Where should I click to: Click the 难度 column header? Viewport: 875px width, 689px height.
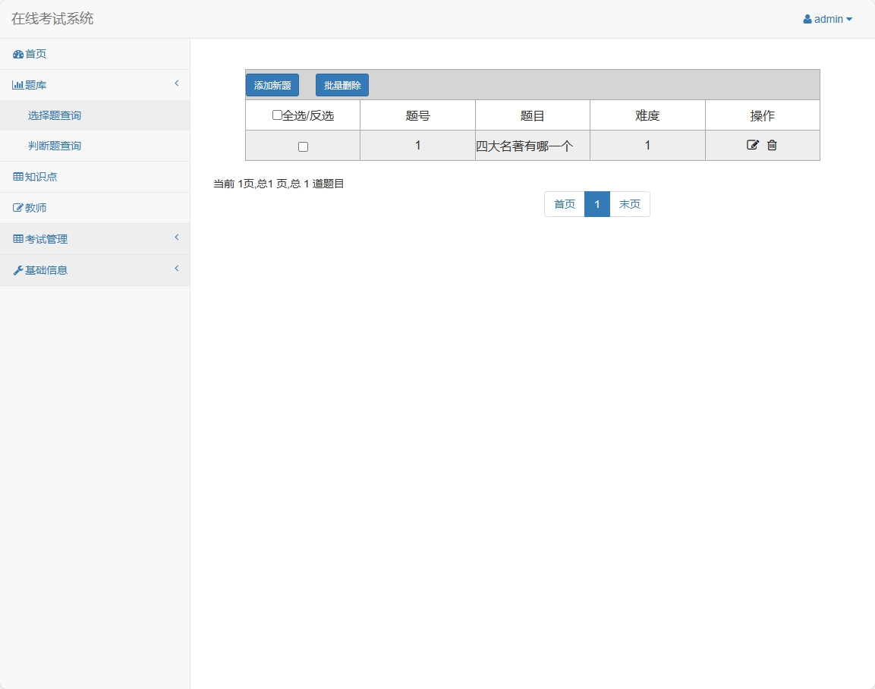647,115
